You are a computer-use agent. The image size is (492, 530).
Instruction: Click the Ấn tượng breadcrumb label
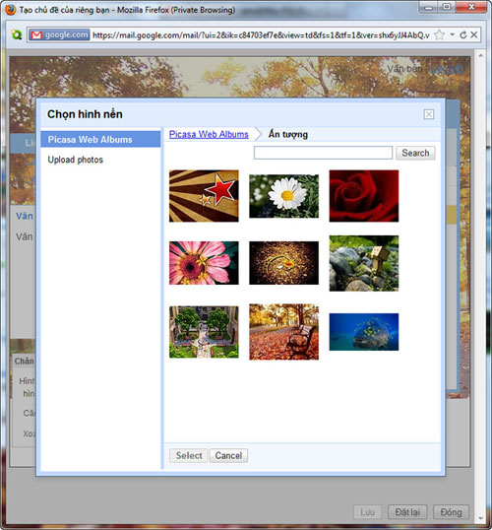288,134
